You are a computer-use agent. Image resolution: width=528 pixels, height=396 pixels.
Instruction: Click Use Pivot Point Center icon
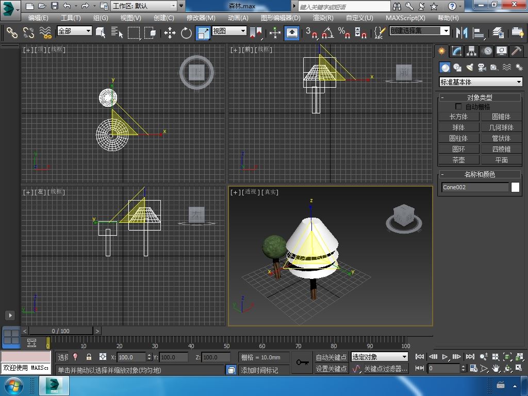256,32
